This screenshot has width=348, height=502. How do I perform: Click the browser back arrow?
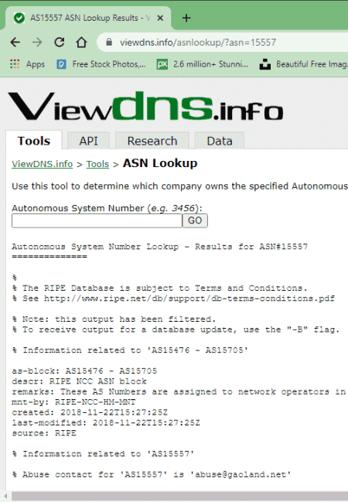click(15, 43)
